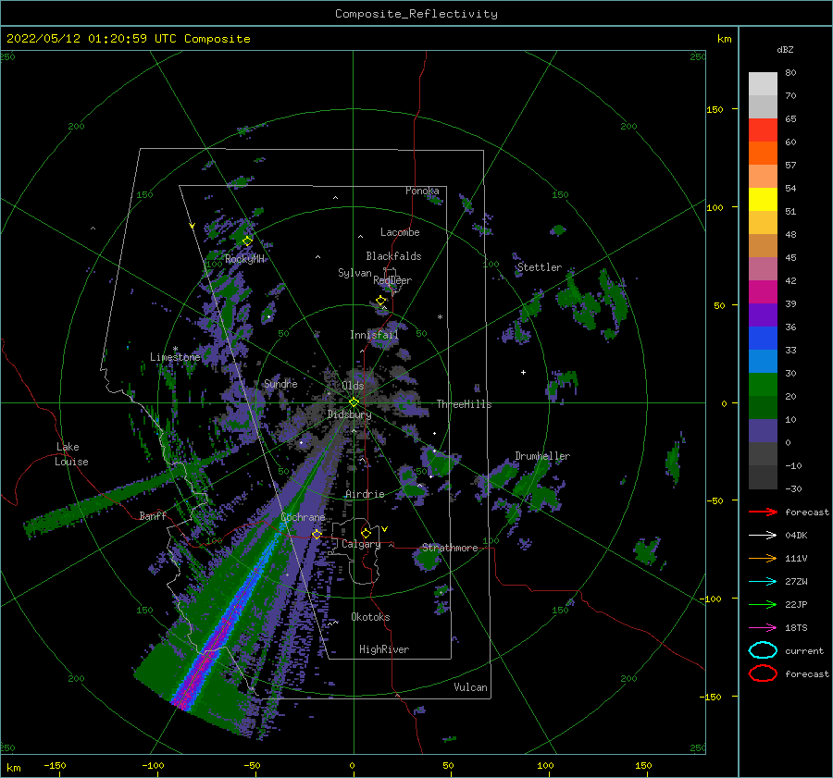
Task: Click the Composite_Reflectivity title
Action: [x=416, y=14]
